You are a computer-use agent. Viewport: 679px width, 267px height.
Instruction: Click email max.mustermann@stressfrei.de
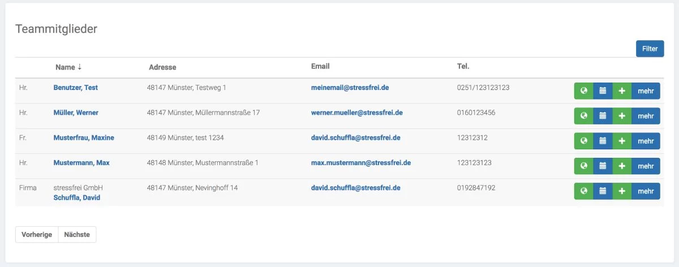click(361, 162)
